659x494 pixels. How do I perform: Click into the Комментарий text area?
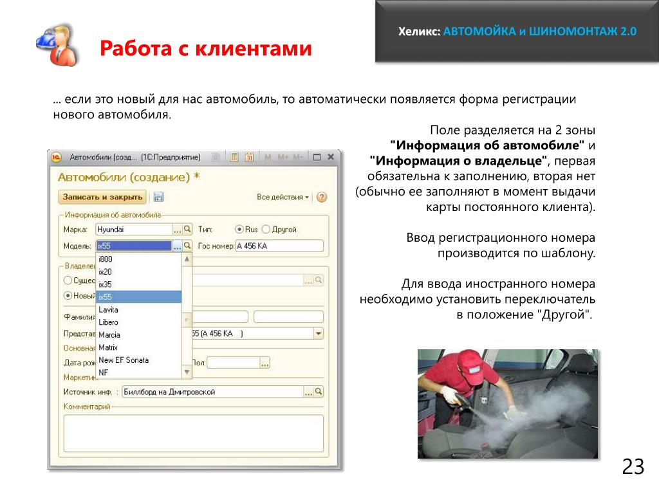194,434
